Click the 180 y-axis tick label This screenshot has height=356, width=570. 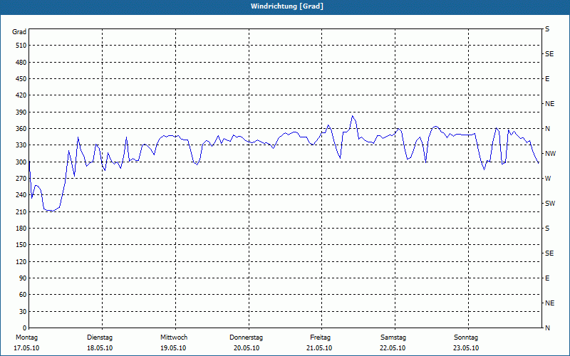click(21, 229)
